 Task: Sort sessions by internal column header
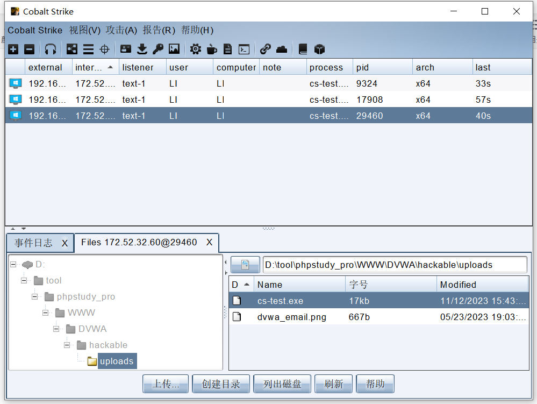[x=96, y=67]
